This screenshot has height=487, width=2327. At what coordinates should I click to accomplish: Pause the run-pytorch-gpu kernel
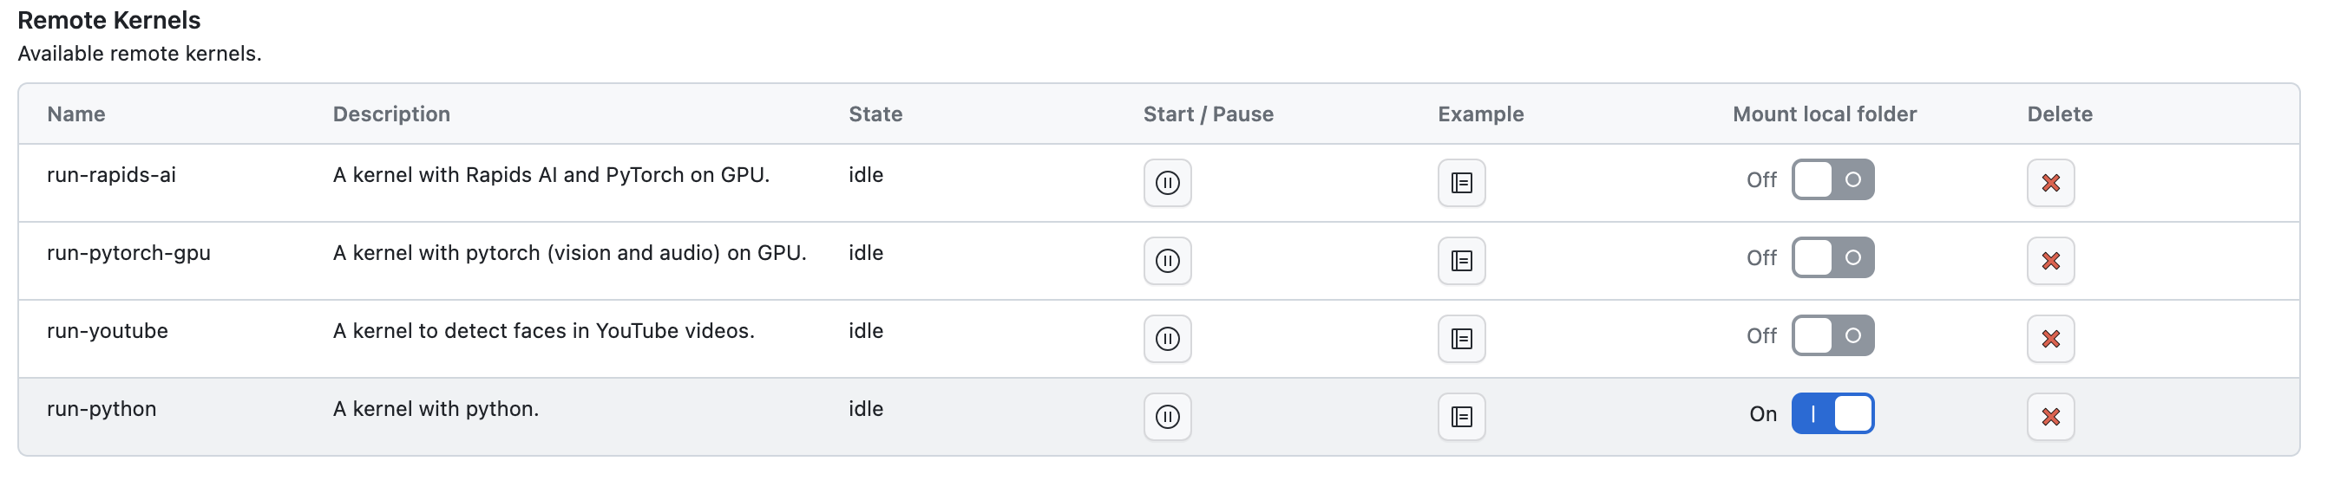pyautogui.click(x=1167, y=261)
